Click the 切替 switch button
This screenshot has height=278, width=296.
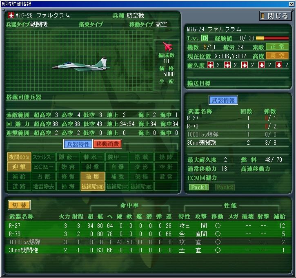coord(19,205)
